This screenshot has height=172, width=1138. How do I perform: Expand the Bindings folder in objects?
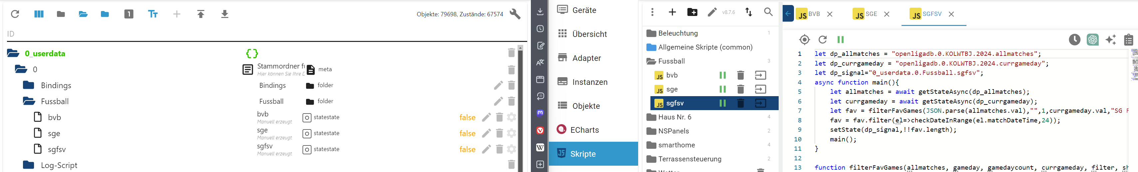click(29, 85)
